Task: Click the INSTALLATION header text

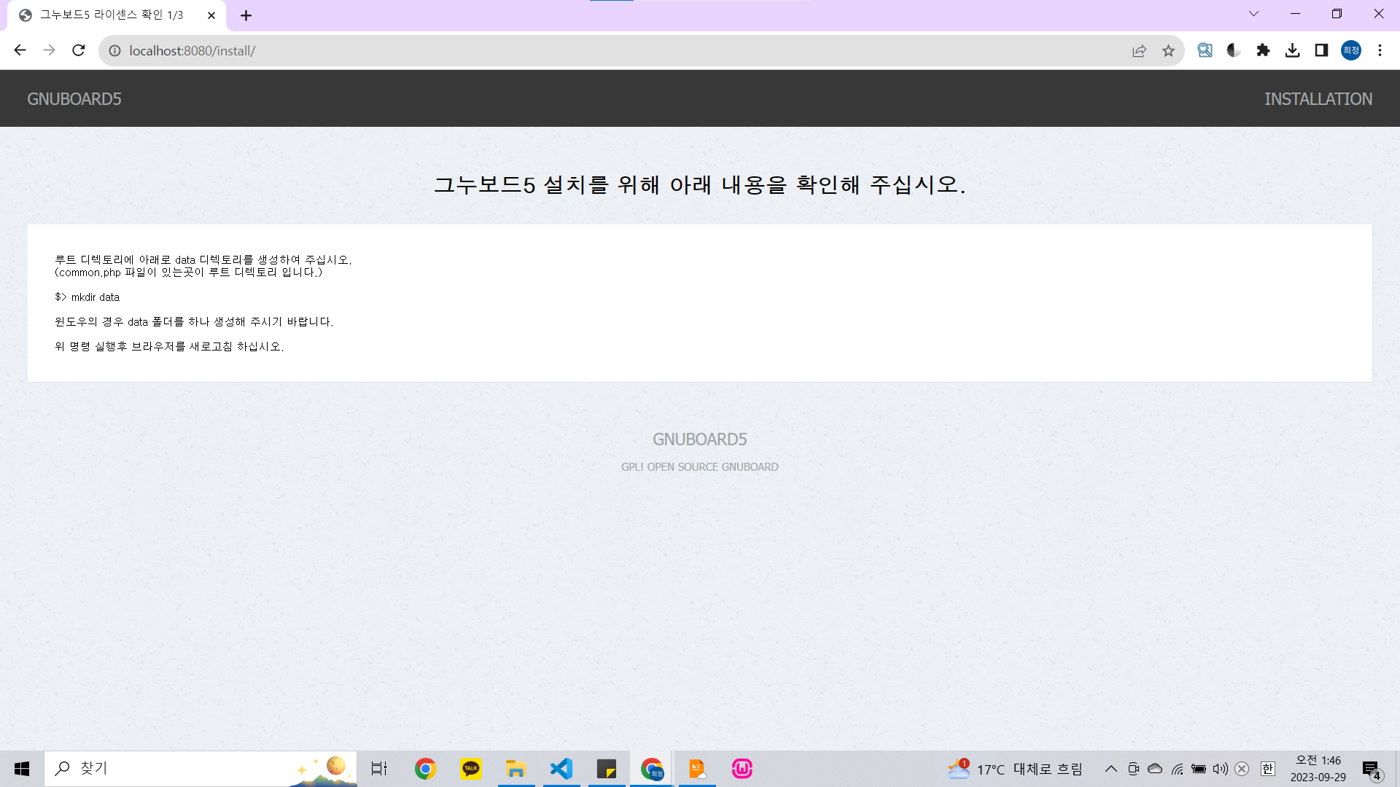Action: click(1318, 99)
